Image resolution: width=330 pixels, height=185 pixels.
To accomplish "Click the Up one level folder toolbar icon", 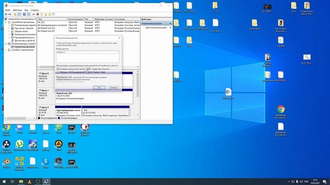I will 15,14.
